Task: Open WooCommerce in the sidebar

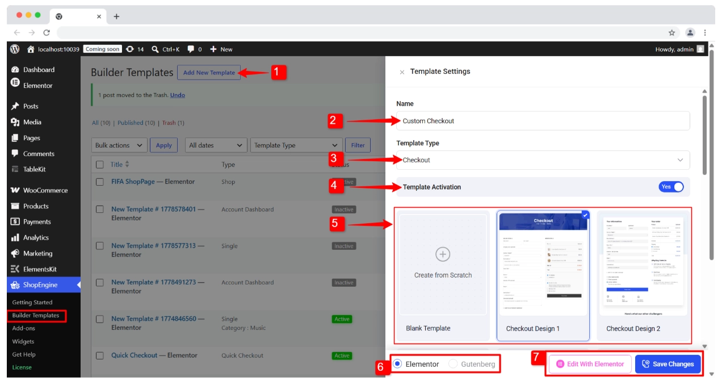Action: [x=45, y=190]
